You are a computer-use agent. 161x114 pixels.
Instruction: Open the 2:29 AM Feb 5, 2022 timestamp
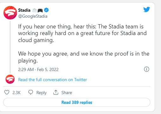[38, 69]
